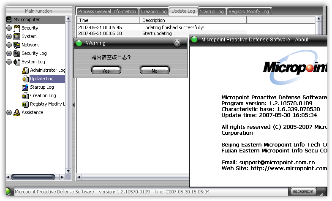Open the support@micropoint.com.cn email address
Image resolution: width=332 pixels, height=201 pixels.
click(277, 163)
